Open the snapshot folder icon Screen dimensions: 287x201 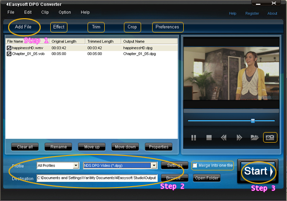254,137
